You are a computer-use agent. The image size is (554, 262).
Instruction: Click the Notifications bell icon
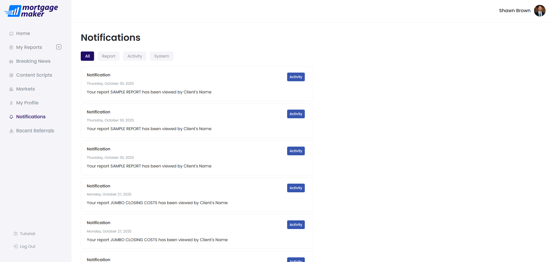tap(11, 117)
